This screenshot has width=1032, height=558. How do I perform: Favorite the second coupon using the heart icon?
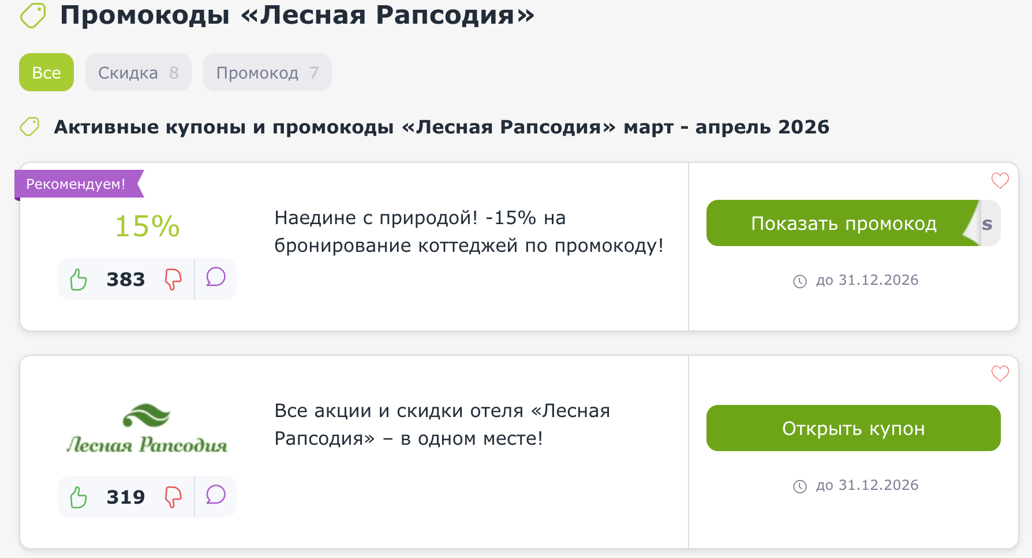(1000, 374)
